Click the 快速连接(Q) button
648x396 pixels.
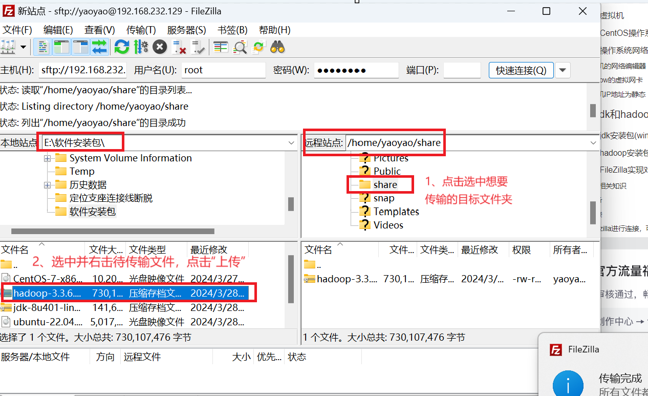pyautogui.click(x=521, y=70)
